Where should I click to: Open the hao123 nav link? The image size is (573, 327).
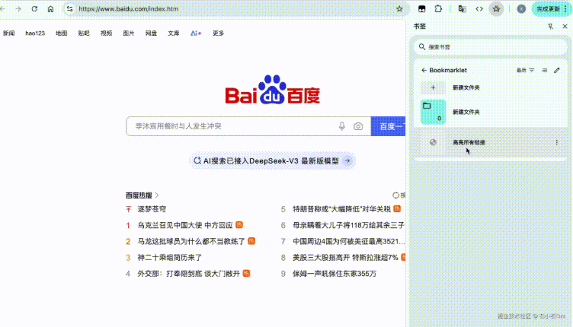click(35, 33)
